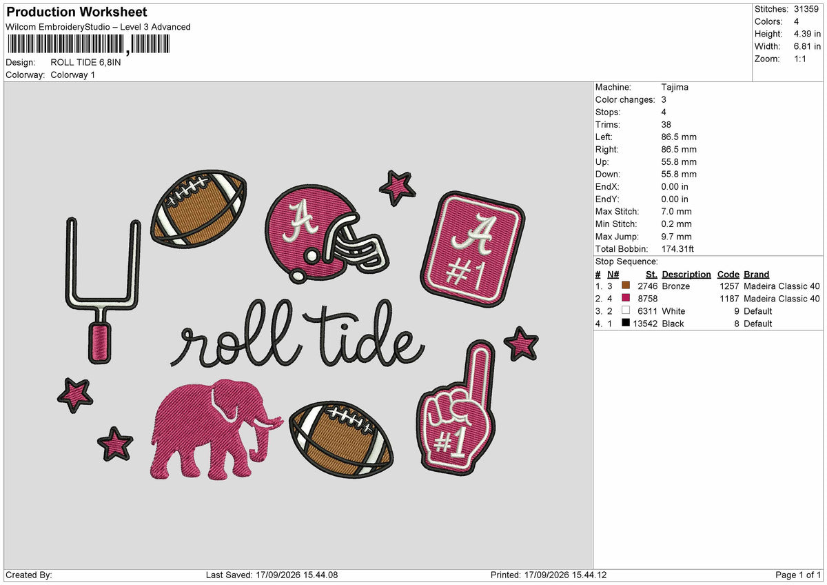Click the Trims value 38
Image resolution: width=827 pixels, height=585 pixels.
coord(666,124)
